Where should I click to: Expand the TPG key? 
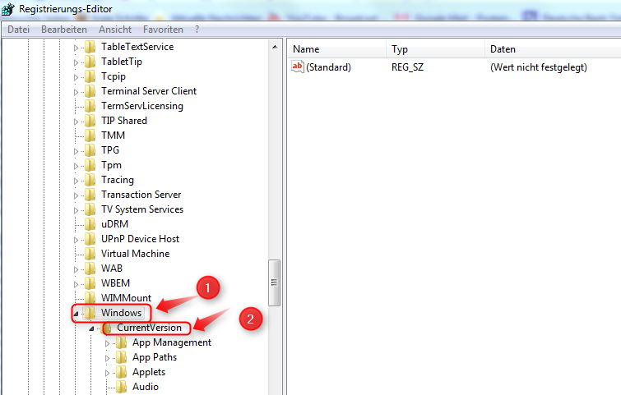pyautogui.click(x=76, y=151)
